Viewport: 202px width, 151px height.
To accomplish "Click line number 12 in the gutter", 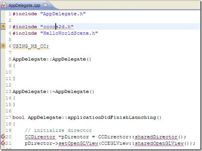I will point(8,85).
